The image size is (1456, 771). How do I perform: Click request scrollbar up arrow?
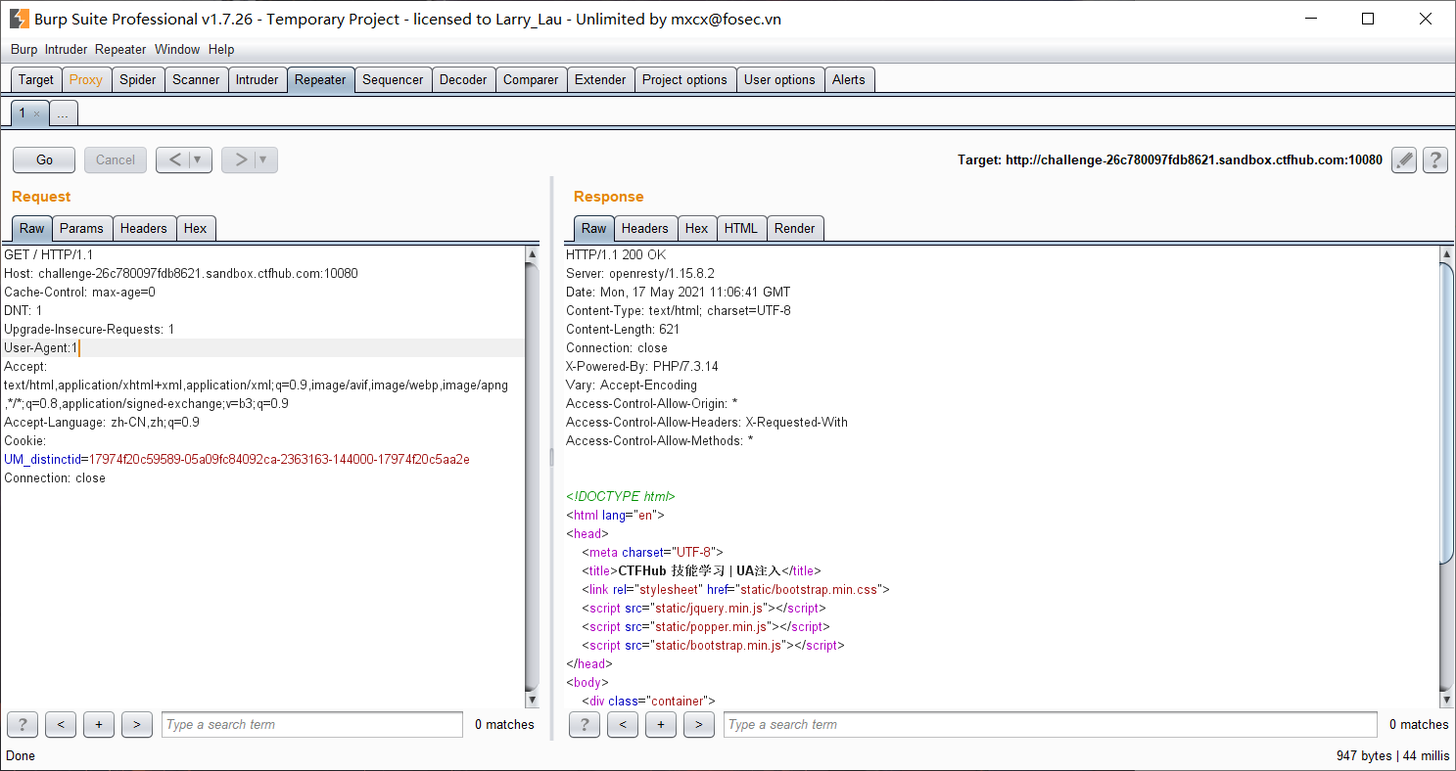[532, 254]
